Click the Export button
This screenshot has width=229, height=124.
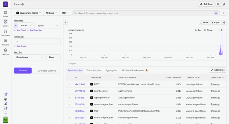click(x=216, y=22)
